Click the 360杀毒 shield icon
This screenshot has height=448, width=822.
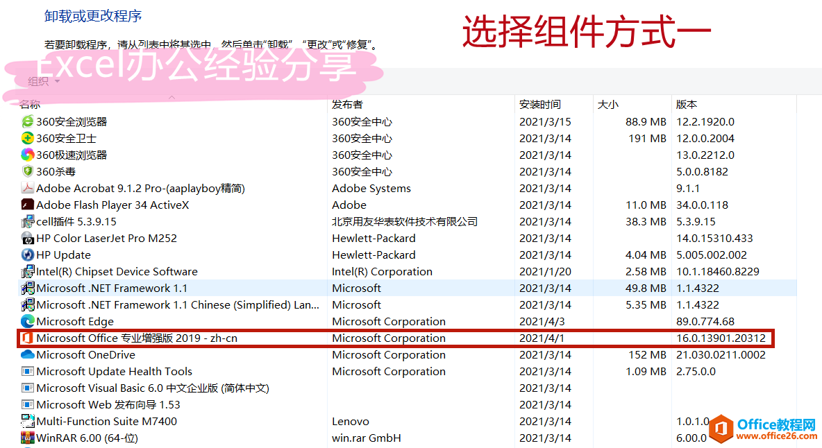tap(27, 172)
